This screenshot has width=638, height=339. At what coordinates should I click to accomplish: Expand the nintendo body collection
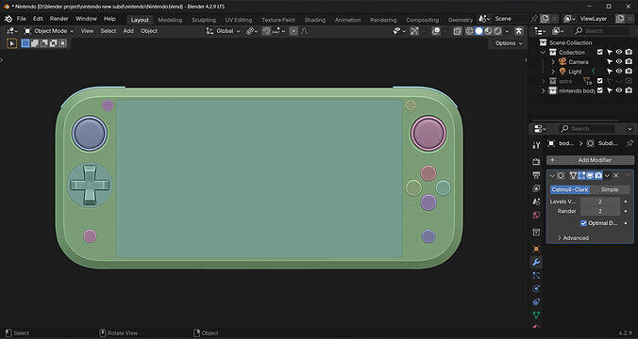pos(543,91)
